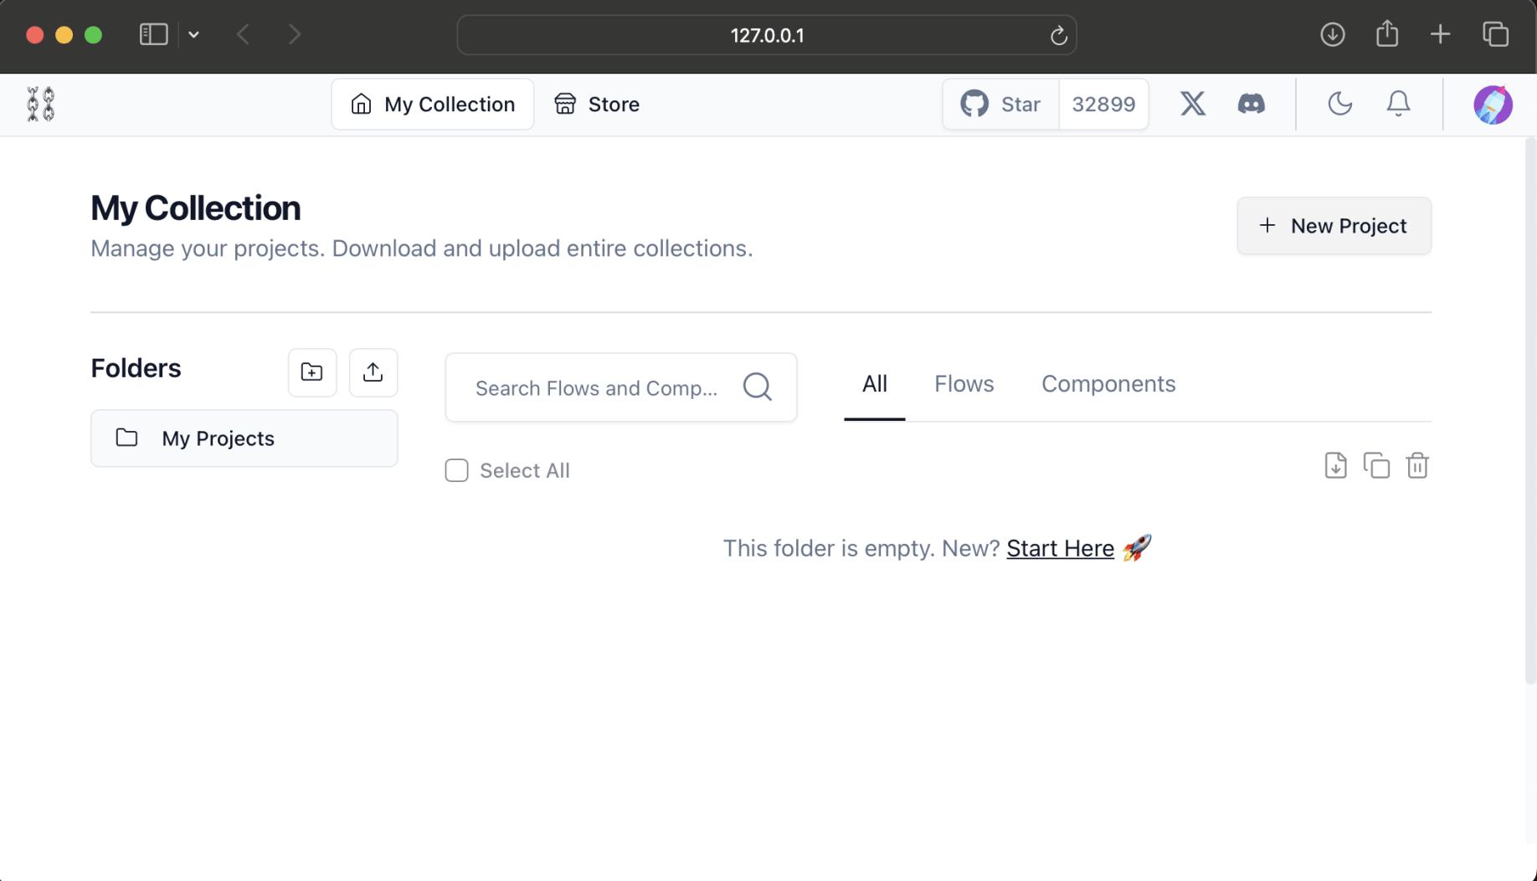Open the X (Twitter) link icon
The width and height of the screenshot is (1537, 881).
[x=1193, y=104]
